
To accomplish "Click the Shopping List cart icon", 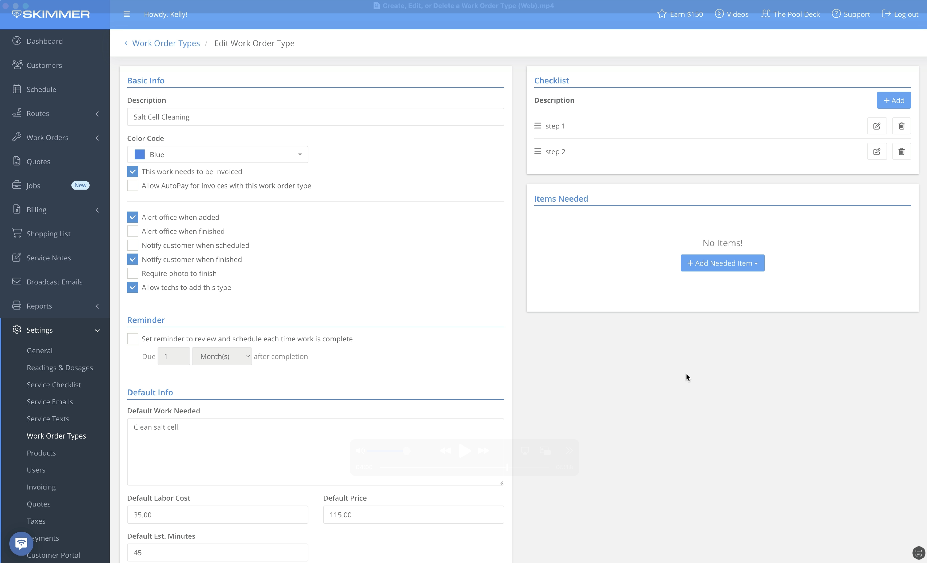I will [x=17, y=233].
